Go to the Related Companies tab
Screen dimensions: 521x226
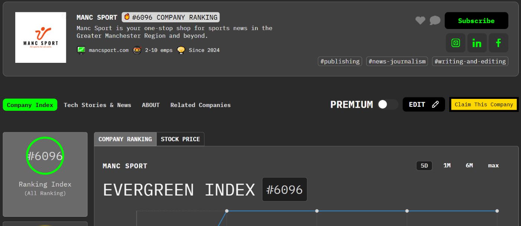click(200, 105)
